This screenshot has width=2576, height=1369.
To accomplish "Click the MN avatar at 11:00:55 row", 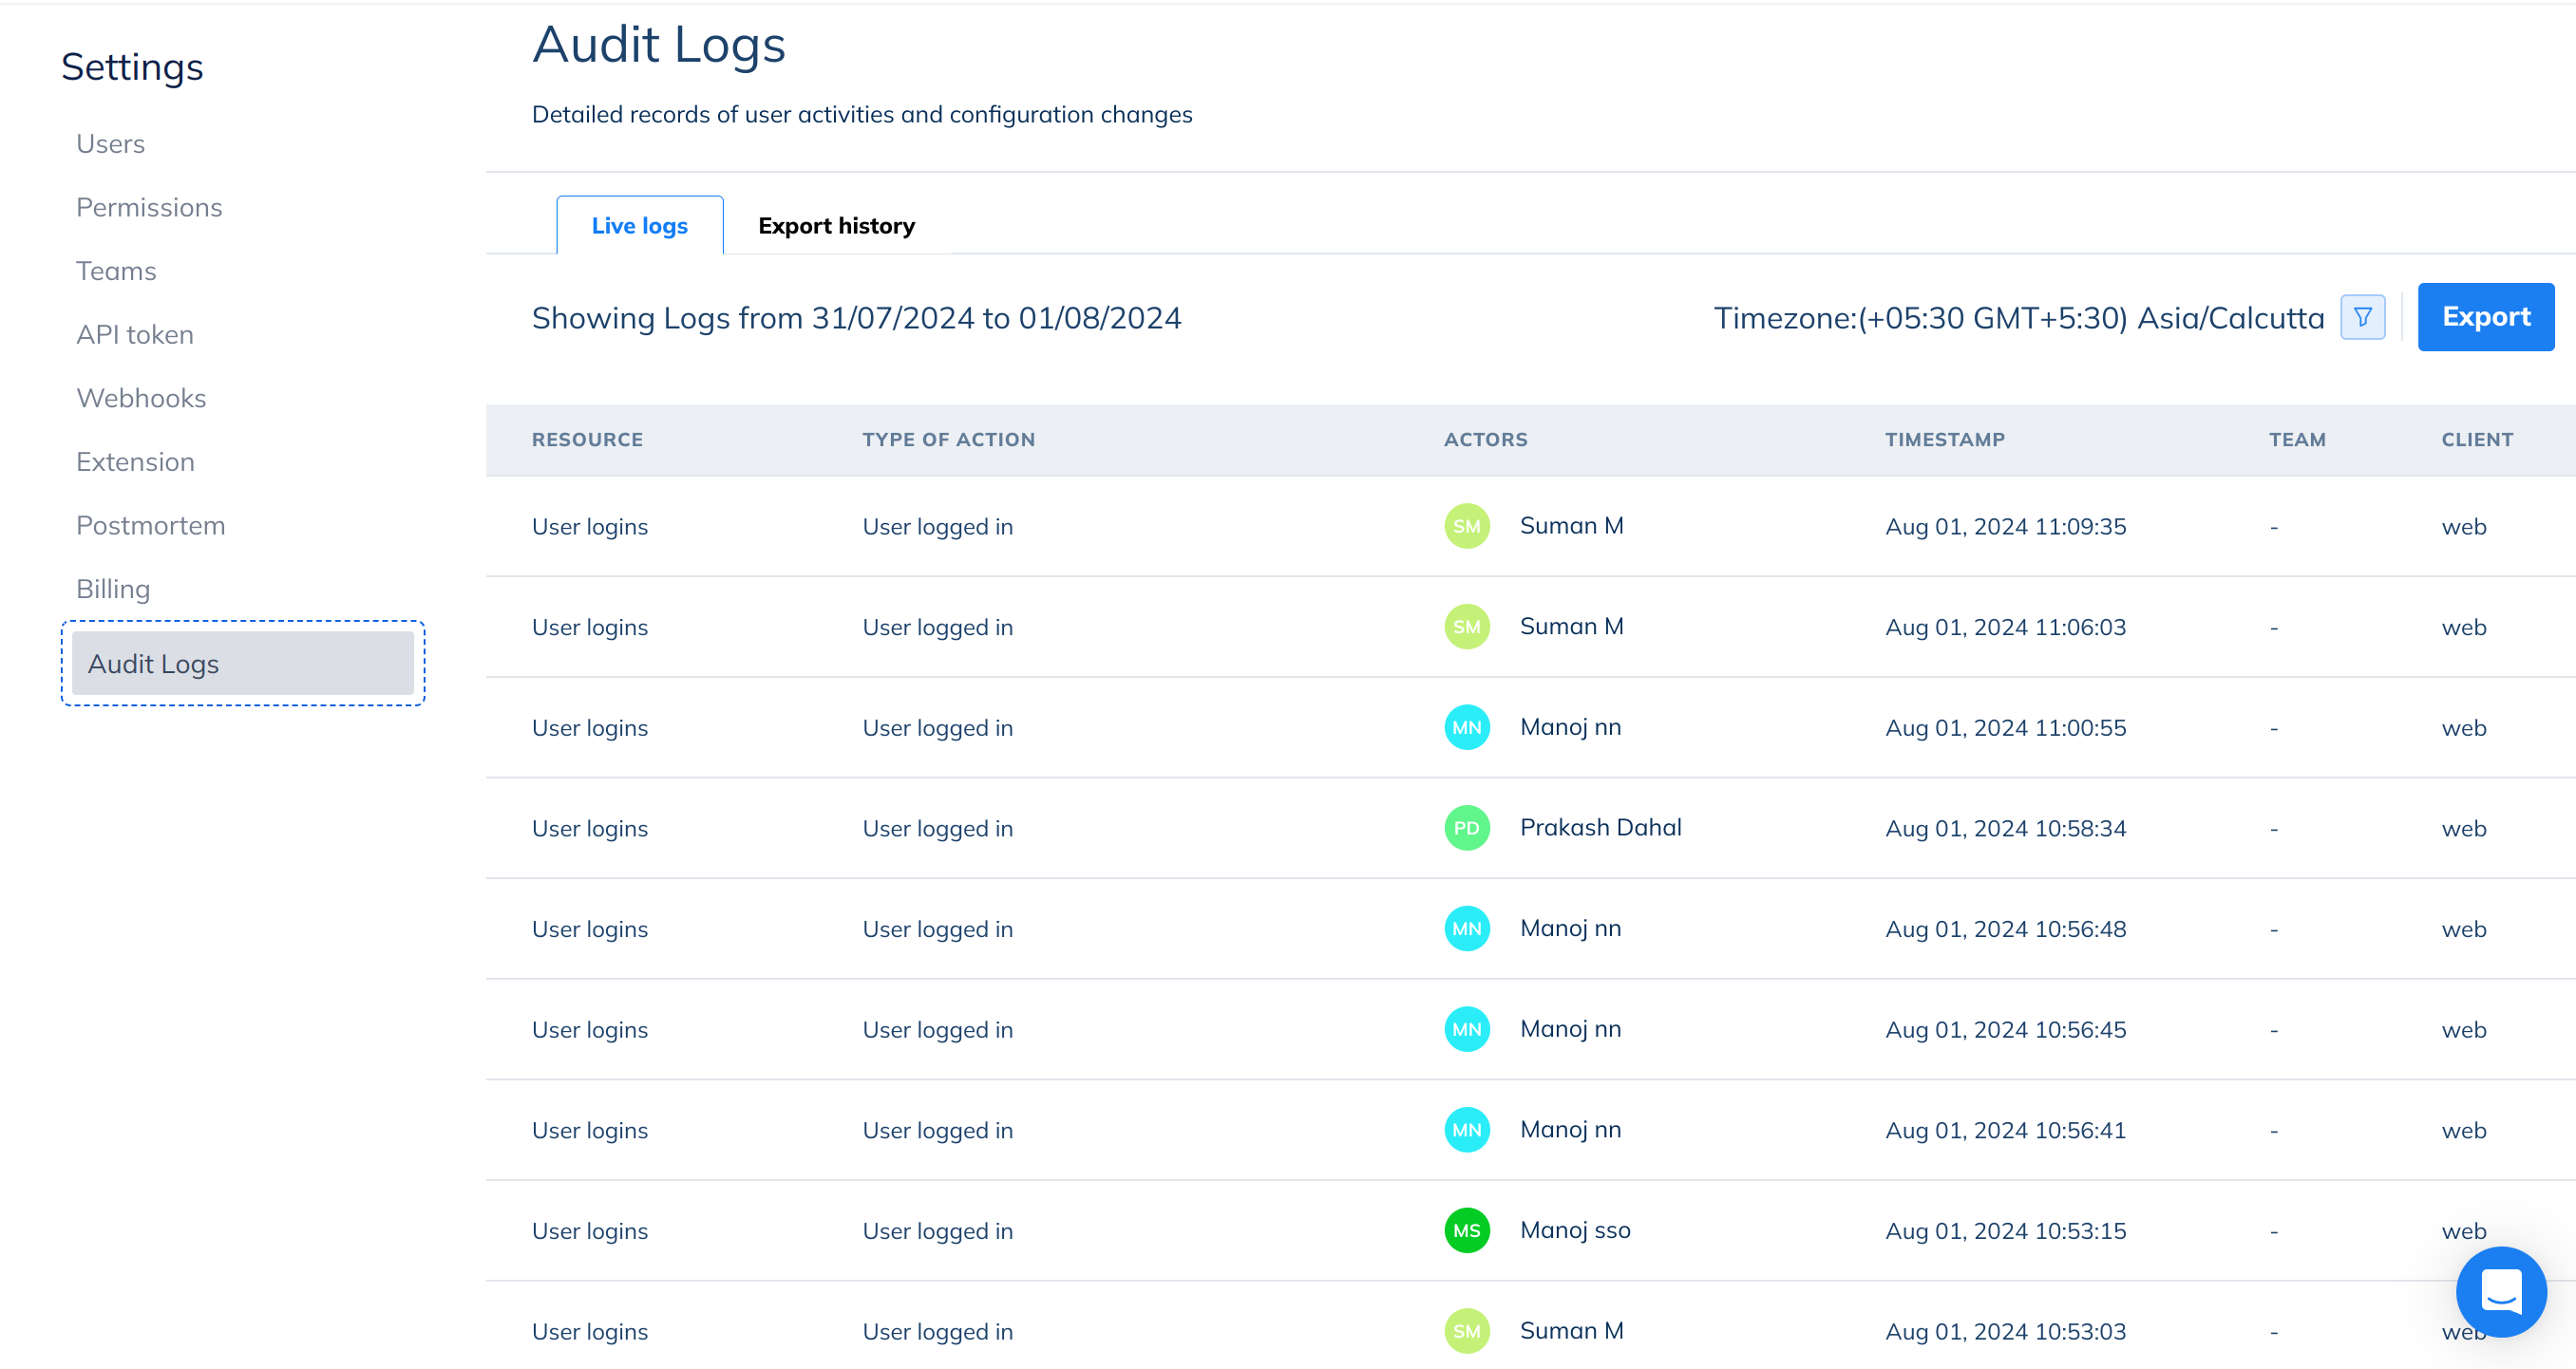I will click(1466, 727).
